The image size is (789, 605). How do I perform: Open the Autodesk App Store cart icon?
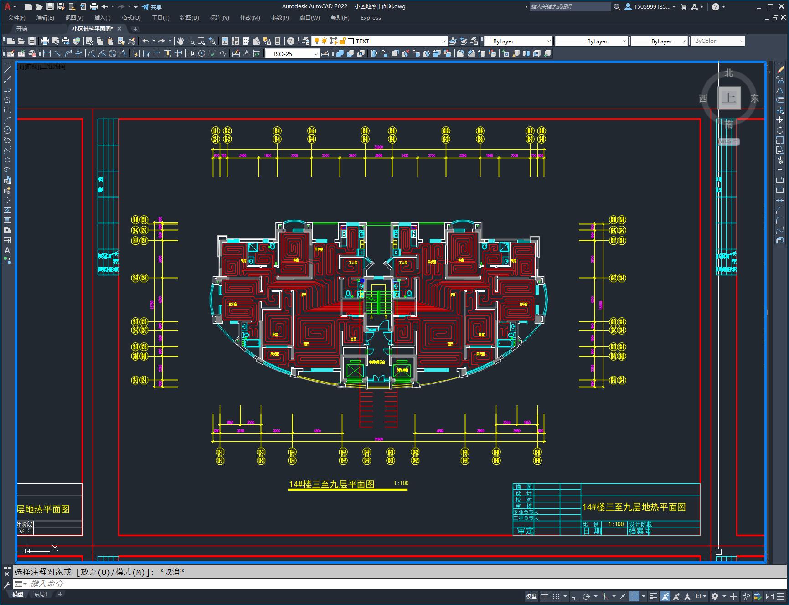[x=683, y=6]
